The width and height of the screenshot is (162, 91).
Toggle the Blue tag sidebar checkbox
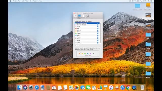coord(98,35)
